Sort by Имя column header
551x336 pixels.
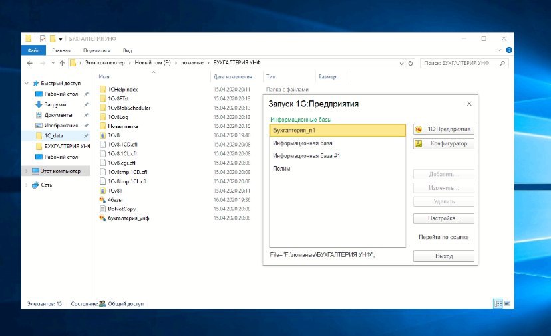(104, 76)
